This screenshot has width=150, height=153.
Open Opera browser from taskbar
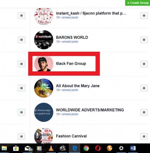pos(98,148)
